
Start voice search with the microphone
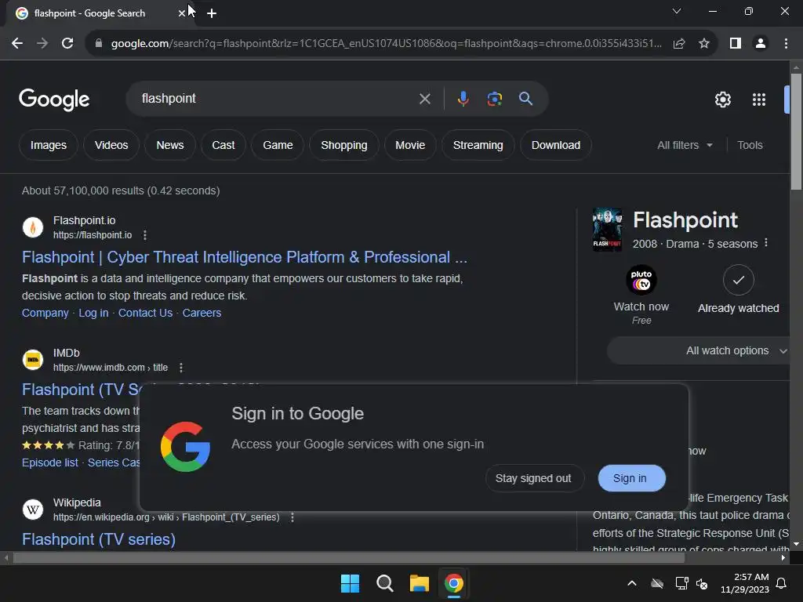(463, 98)
